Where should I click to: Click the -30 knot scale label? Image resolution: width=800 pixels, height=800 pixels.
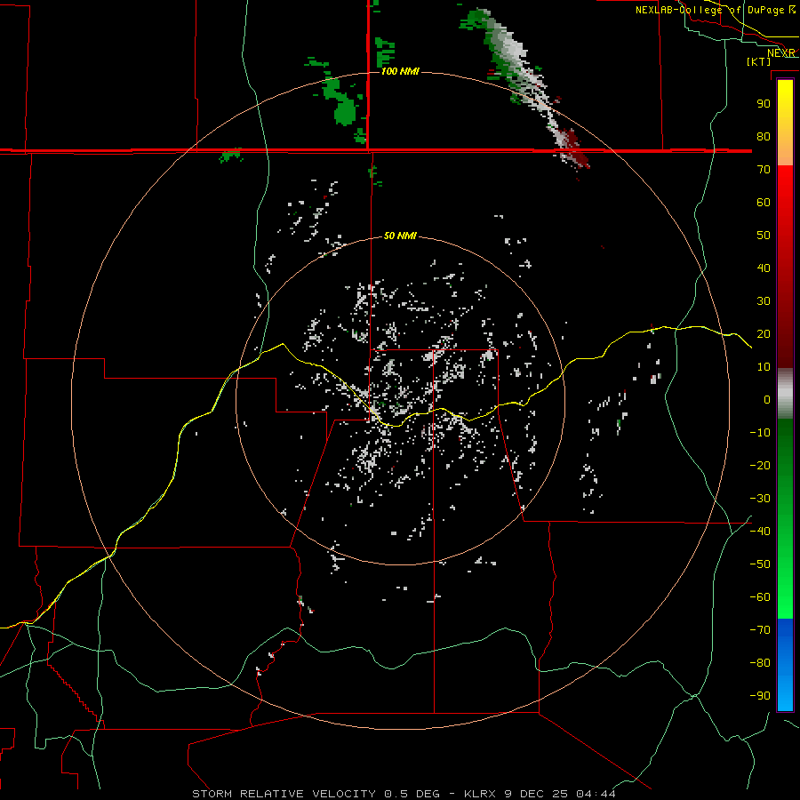point(760,499)
